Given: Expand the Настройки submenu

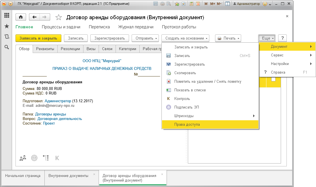Looking at the screenshot, I should coord(287,64).
